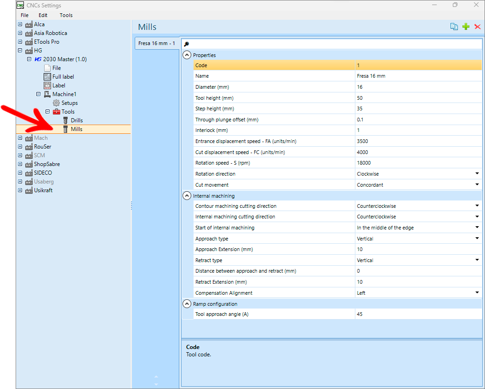This screenshot has height=389, width=485.
Task: Edit the Diameter (mm) value field
Action: [418, 87]
